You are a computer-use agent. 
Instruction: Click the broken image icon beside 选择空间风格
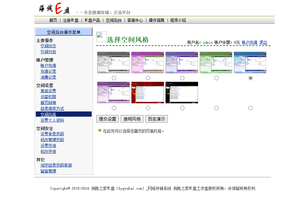click(101, 37)
